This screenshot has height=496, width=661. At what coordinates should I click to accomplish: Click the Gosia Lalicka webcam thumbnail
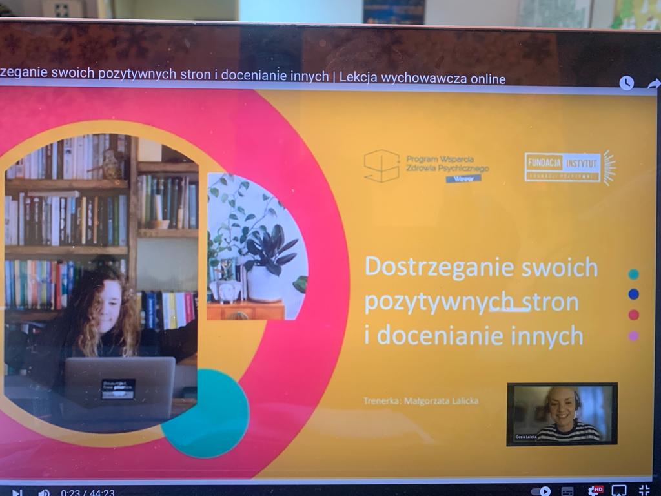[562, 414]
